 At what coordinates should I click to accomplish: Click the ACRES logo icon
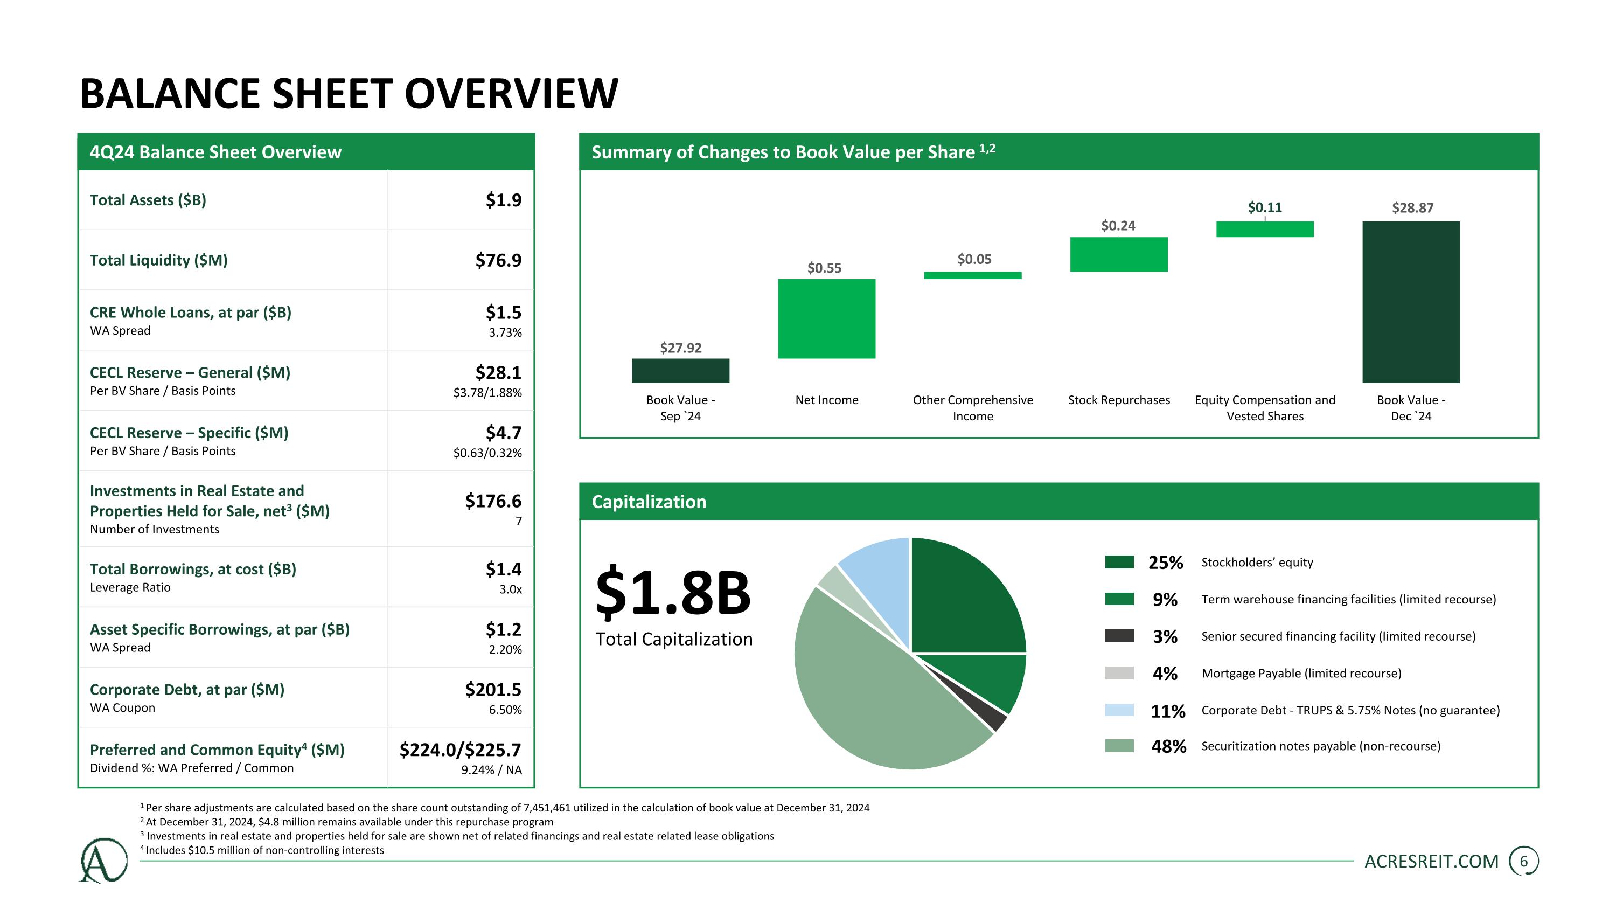click(103, 860)
